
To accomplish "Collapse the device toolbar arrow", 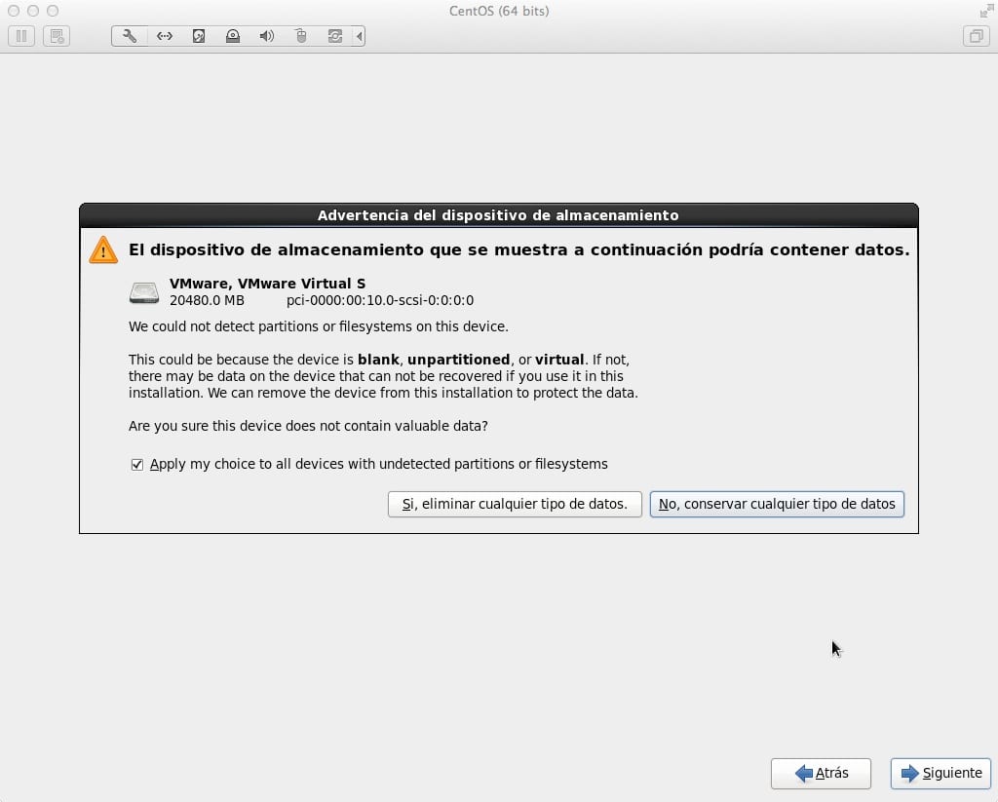I will coord(360,36).
